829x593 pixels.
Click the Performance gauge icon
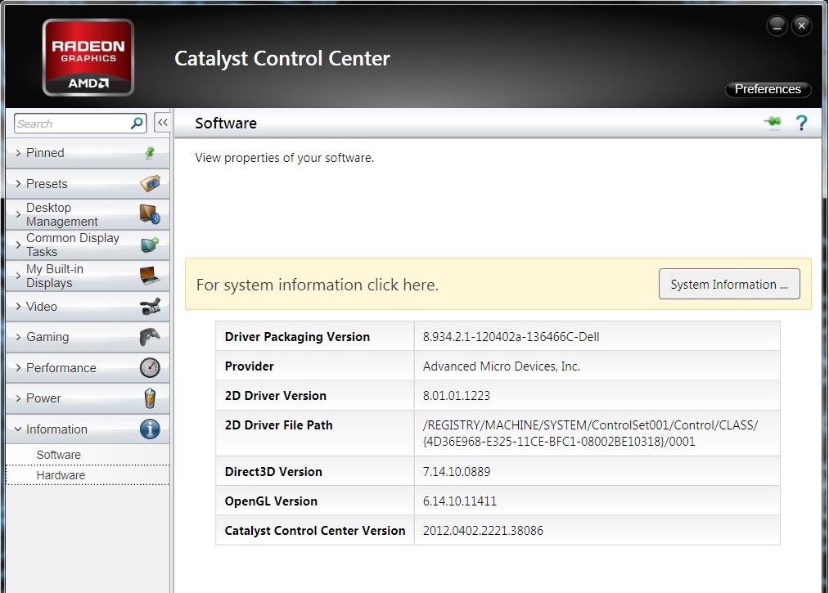150,368
